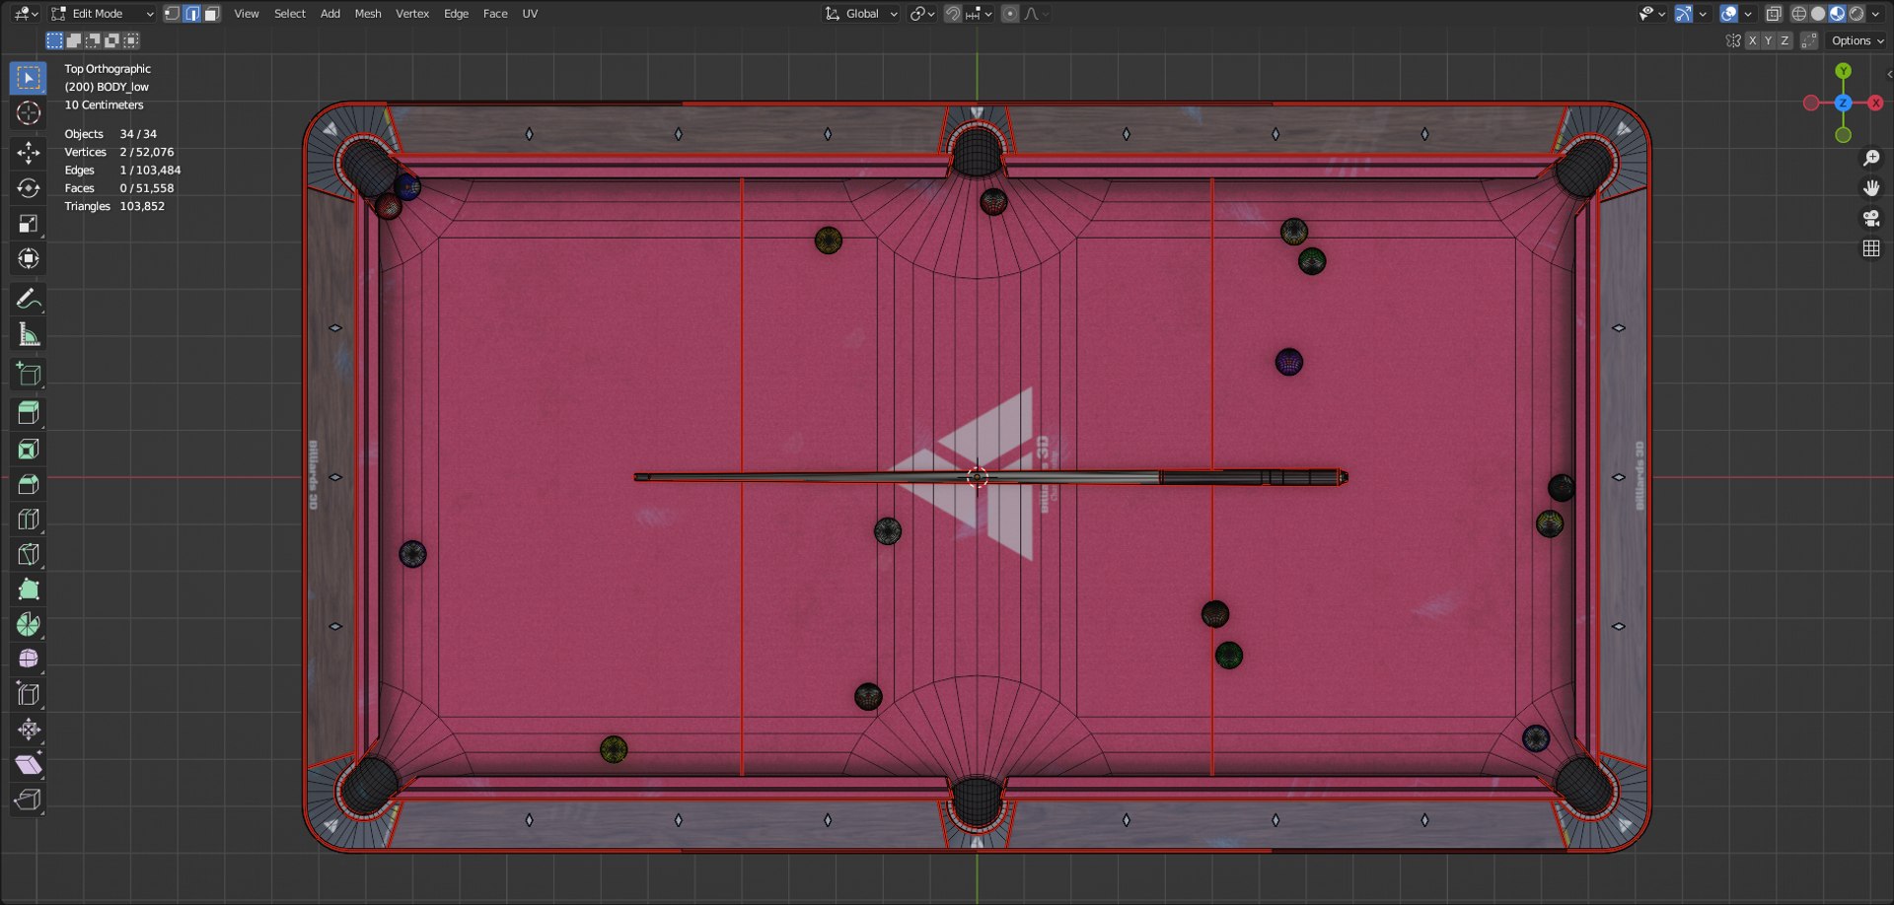Select the Poly Build tool
This screenshot has width=1894, height=905.
[28, 590]
